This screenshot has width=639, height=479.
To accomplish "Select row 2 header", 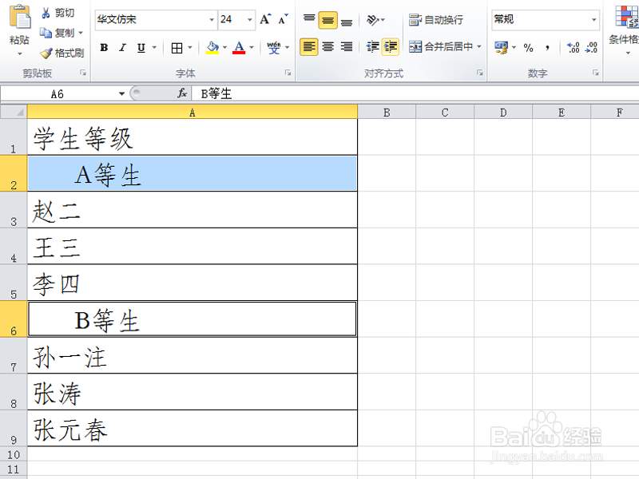I will 14,173.
